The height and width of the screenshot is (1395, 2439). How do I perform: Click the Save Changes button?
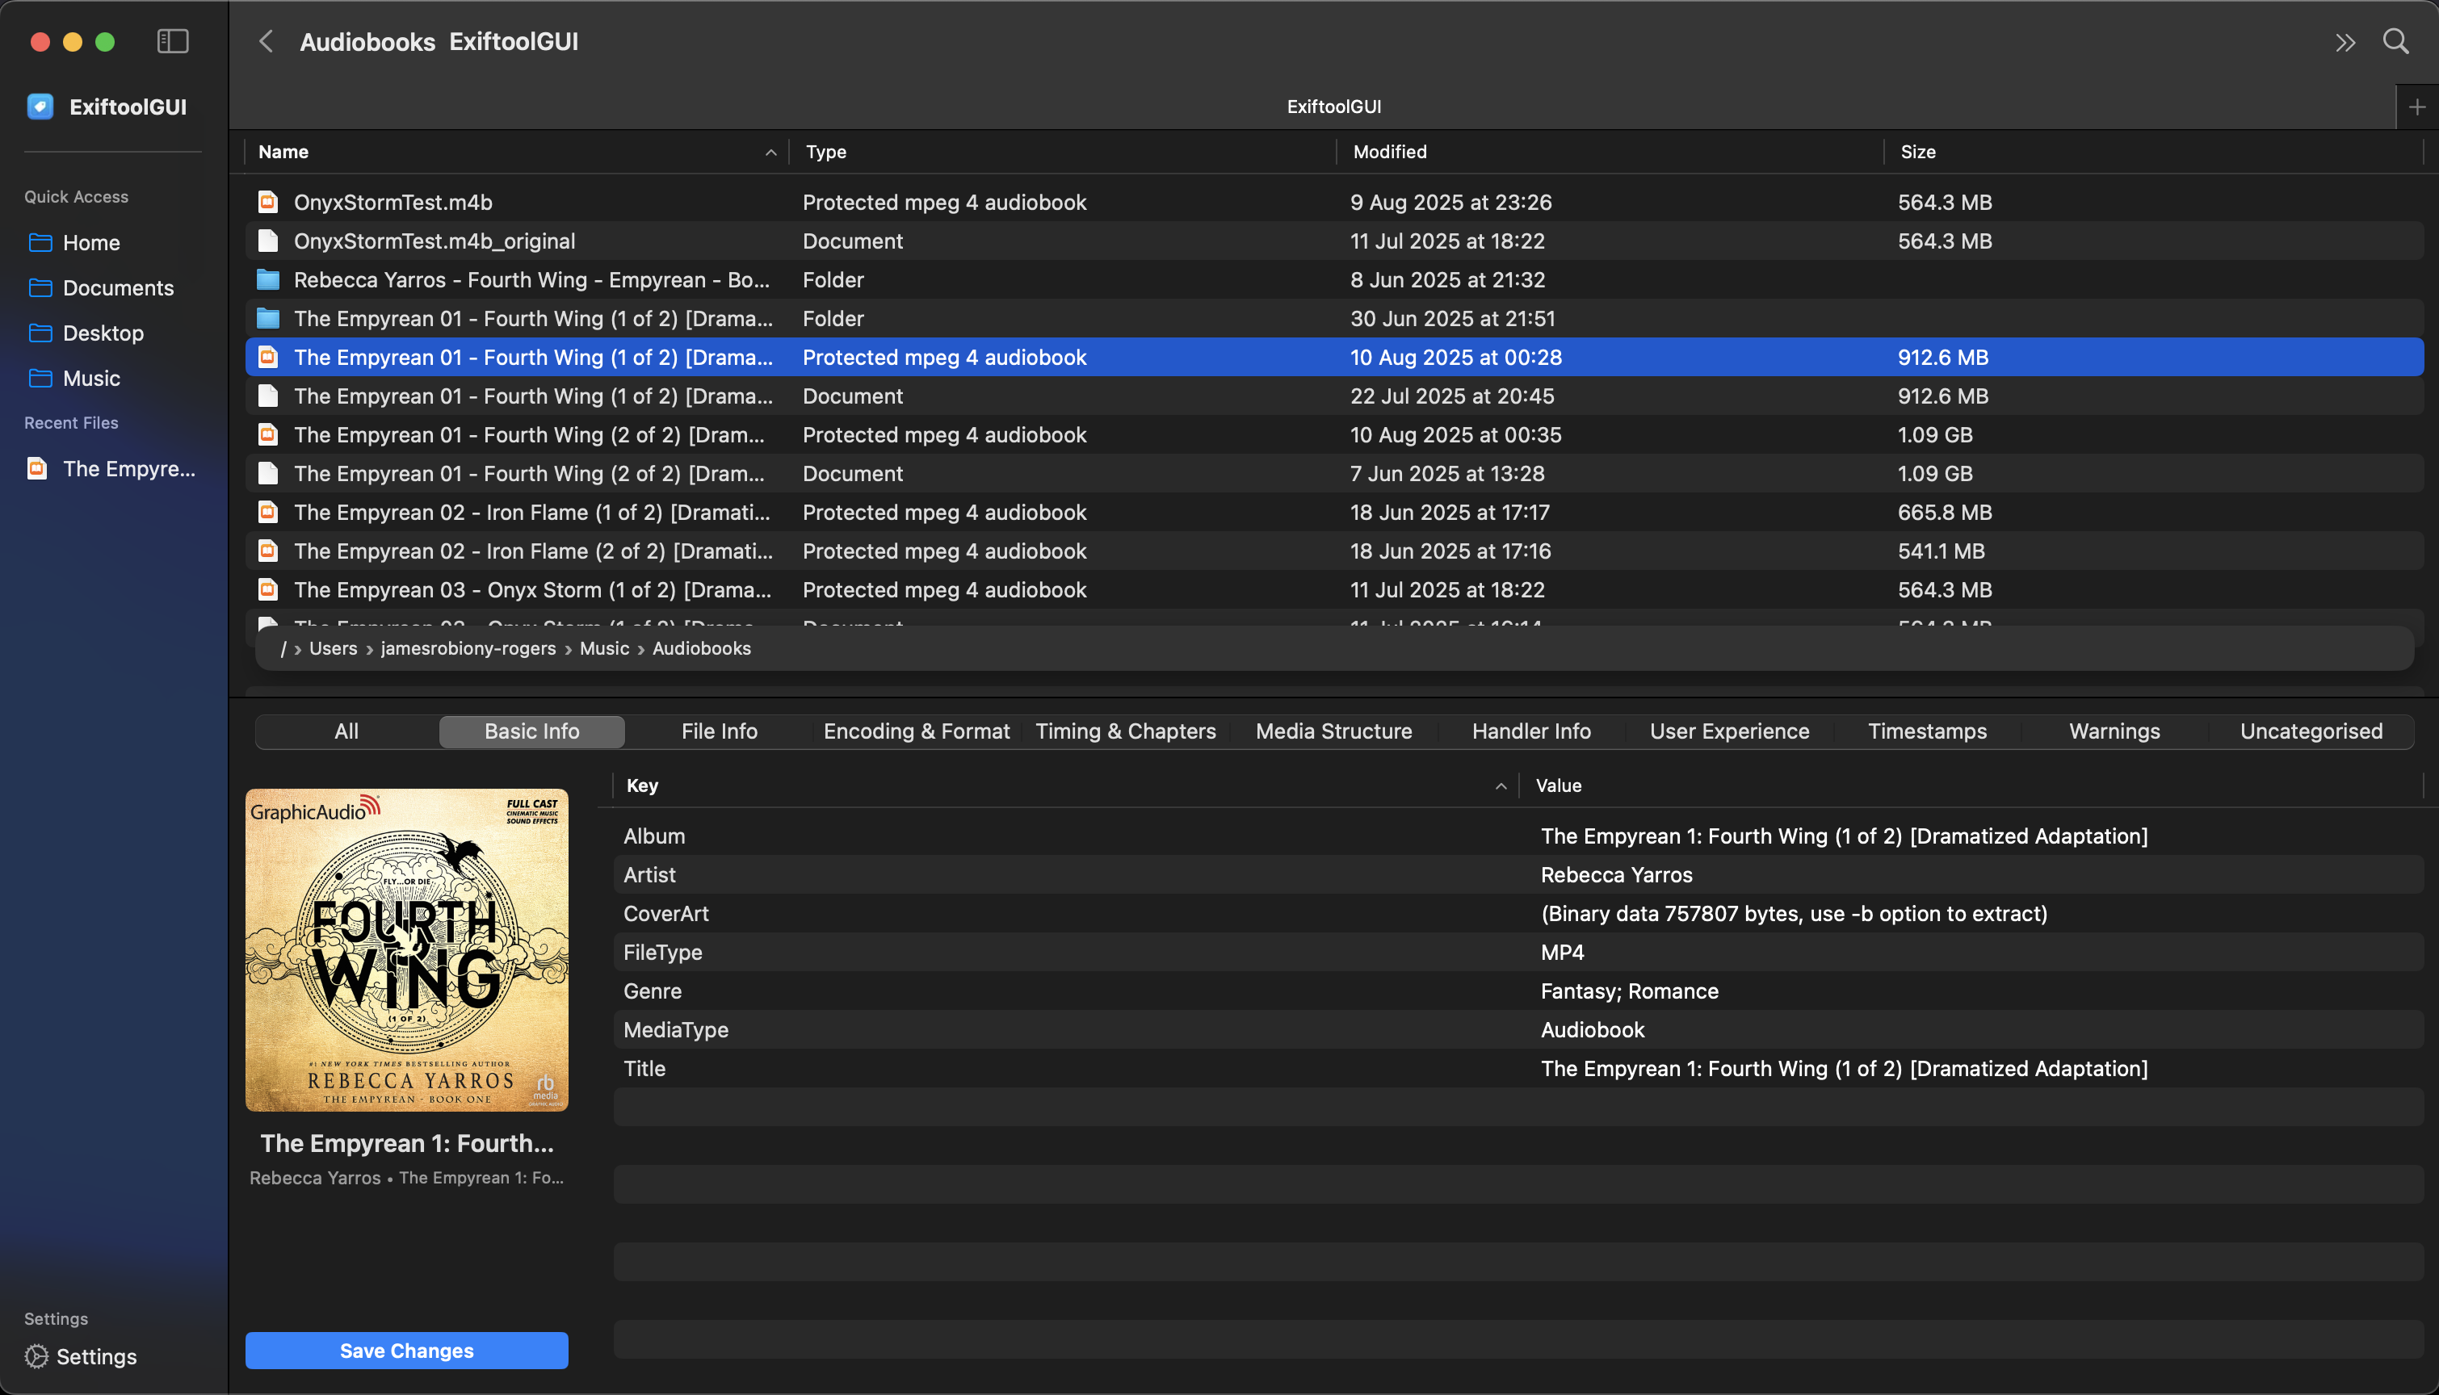point(406,1350)
